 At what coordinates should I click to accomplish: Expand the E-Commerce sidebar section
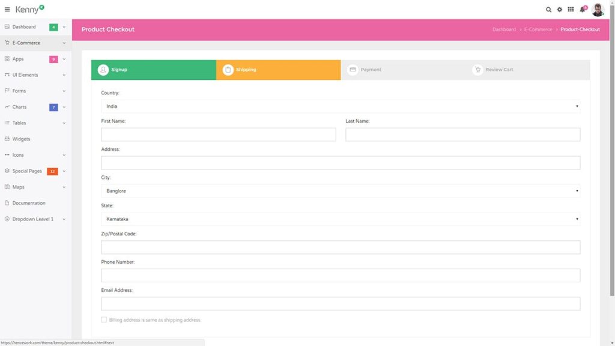click(26, 43)
